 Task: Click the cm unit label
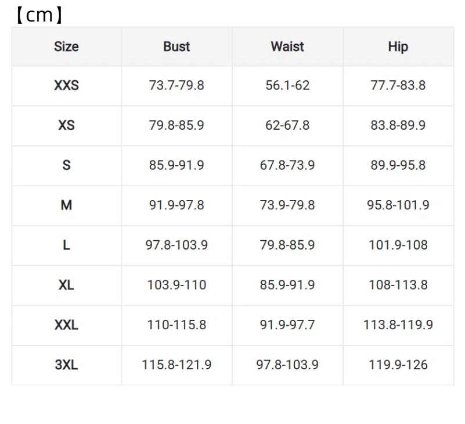click(x=39, y=15)
